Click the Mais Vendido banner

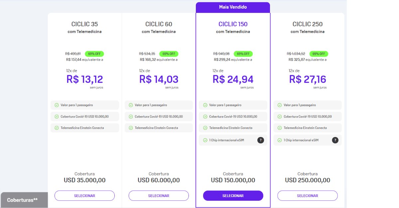[233, 7]
